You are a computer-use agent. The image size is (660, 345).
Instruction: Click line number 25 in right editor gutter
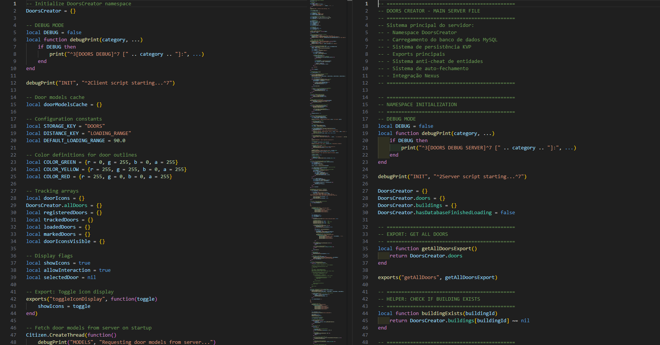pos(365,176)
